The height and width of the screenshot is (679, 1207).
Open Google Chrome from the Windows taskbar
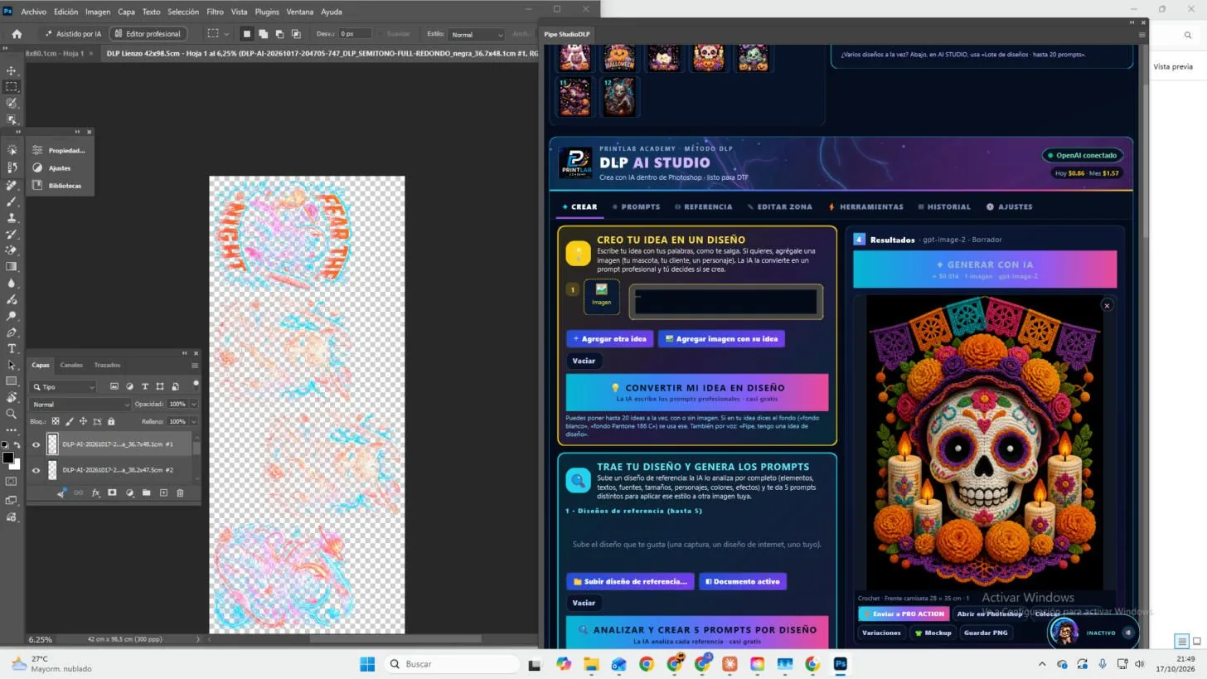[x=646, y=664]
